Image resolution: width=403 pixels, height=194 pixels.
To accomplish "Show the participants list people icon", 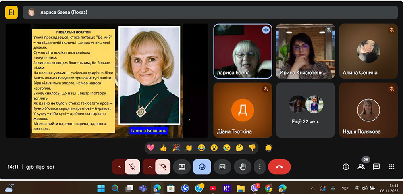I will [x=361, y=167].
